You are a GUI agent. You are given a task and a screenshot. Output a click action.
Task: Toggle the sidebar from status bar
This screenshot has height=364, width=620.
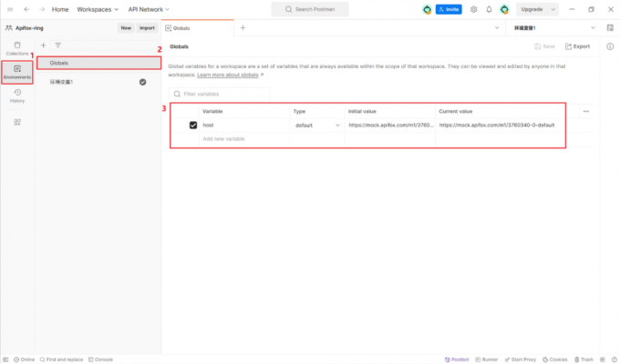(5, 359)
